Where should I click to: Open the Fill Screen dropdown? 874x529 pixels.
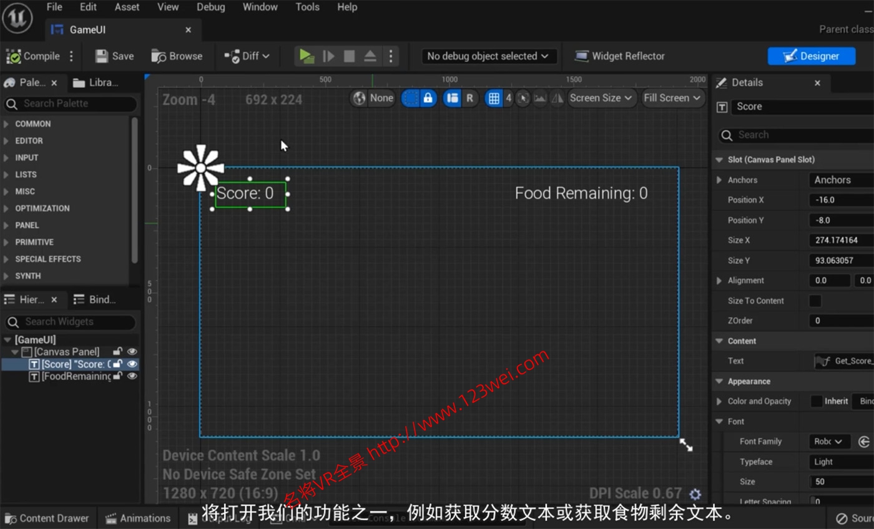coord(672,98)
